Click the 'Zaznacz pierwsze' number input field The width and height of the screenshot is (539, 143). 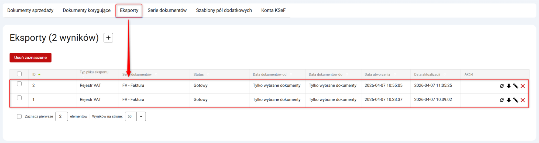pyautogui.click(x=61, y=116)
